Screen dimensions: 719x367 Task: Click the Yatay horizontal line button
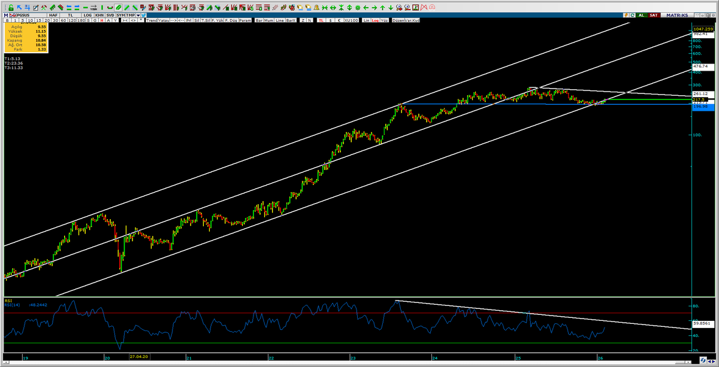pos(164,20)
